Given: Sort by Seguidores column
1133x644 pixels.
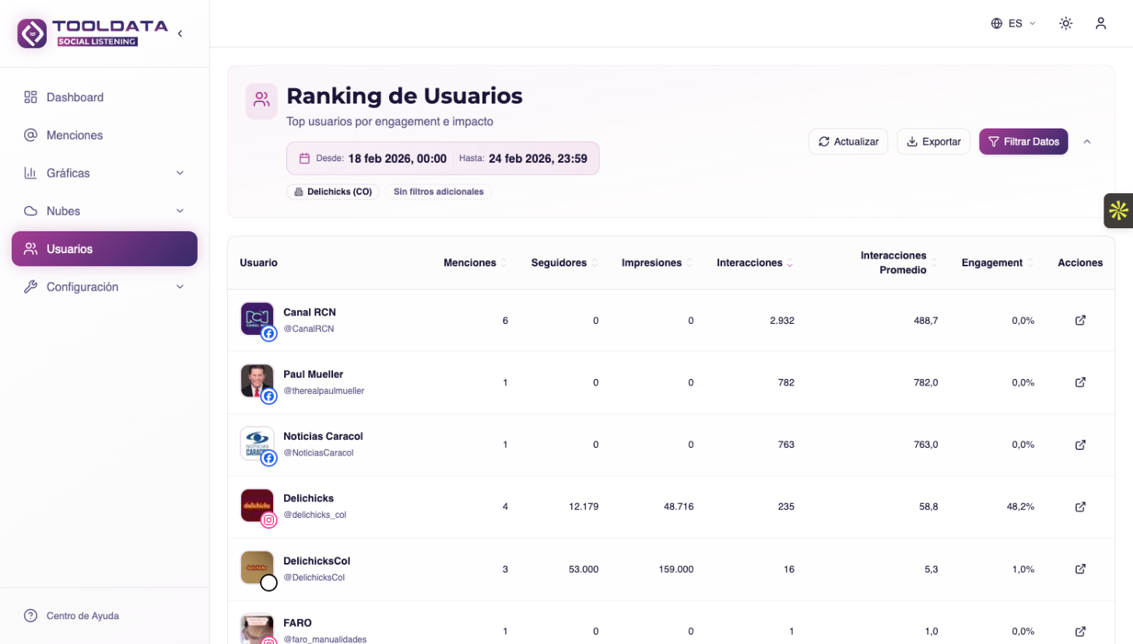Looking at the screenshot, I should tap(564, 263).
